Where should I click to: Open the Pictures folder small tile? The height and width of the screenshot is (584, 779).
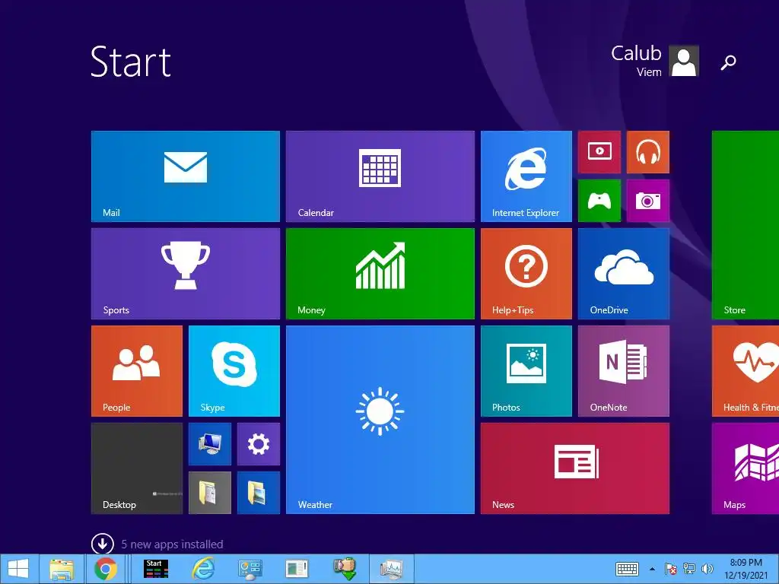[259, 493]
